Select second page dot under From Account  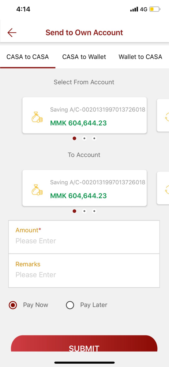tap(84, 138)
